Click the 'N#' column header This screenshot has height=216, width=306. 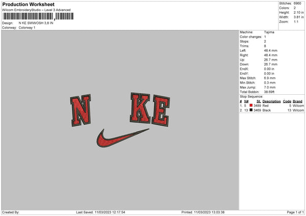point(246,101)
